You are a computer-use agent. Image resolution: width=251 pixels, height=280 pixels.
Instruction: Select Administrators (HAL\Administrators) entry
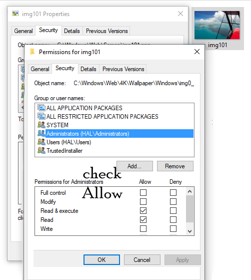point(114,134)
